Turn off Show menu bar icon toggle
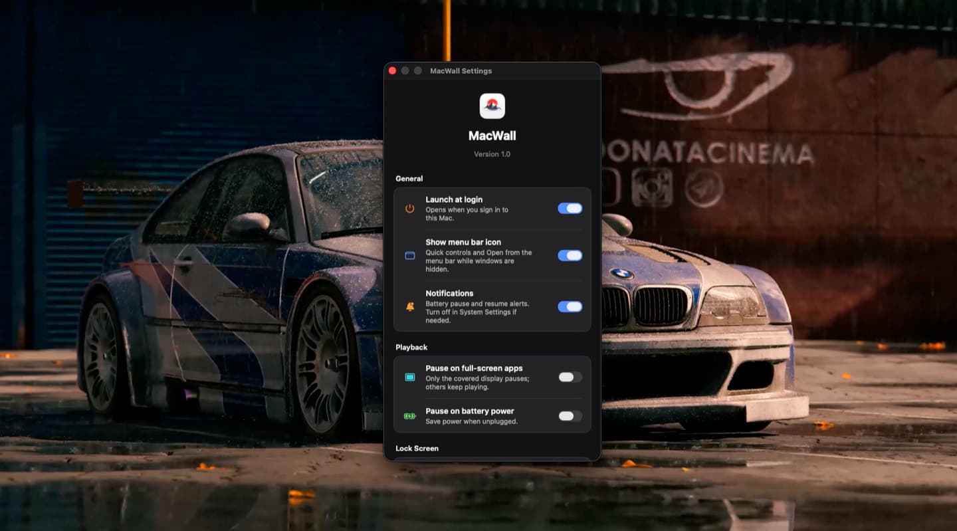Image resolution: width=957 pixels, height=531 pixels. [x=570, y=255]
